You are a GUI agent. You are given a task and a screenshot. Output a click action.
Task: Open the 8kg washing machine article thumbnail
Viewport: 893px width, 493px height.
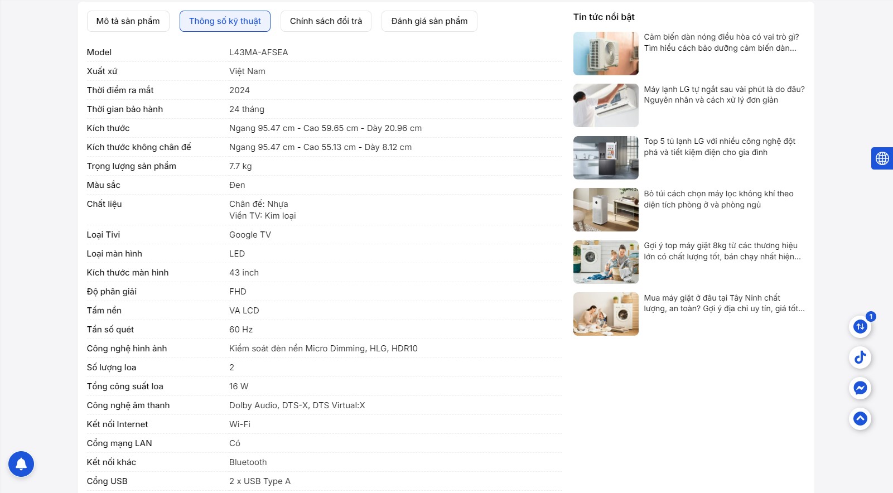[x=606, y=262]
